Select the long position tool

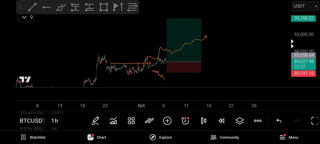(x=89, y=7)
